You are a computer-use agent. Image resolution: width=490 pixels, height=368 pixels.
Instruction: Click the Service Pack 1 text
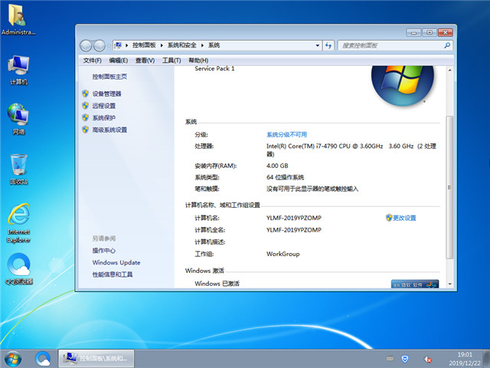tap(214, 68)
